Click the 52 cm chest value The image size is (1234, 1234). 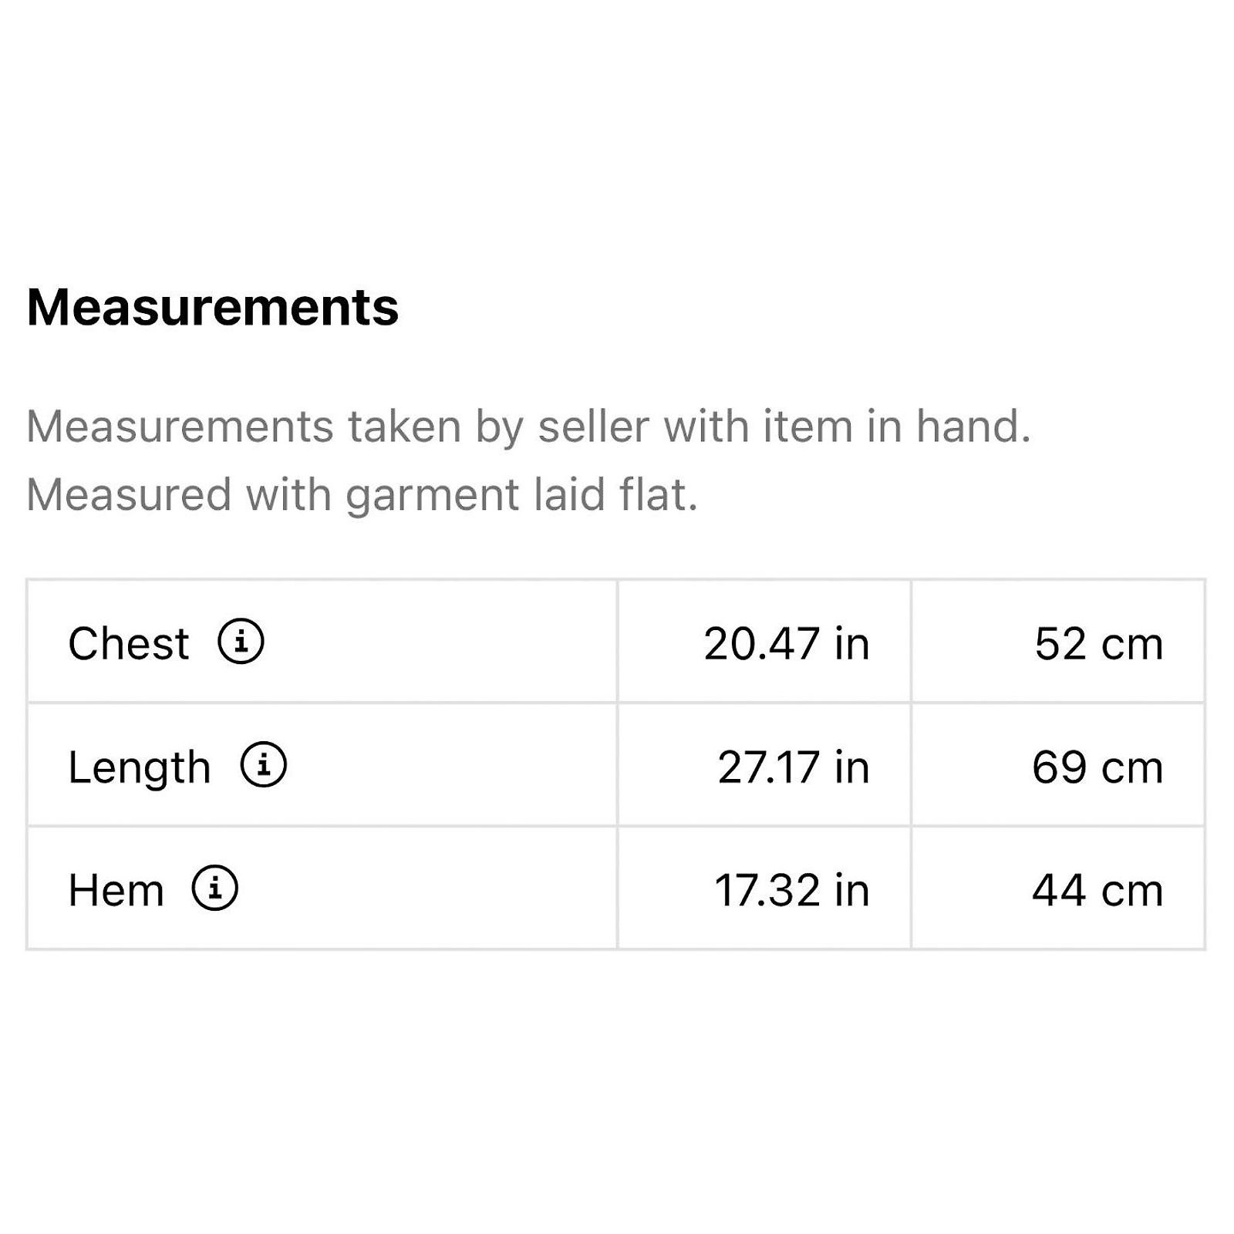pos(1099,643)
